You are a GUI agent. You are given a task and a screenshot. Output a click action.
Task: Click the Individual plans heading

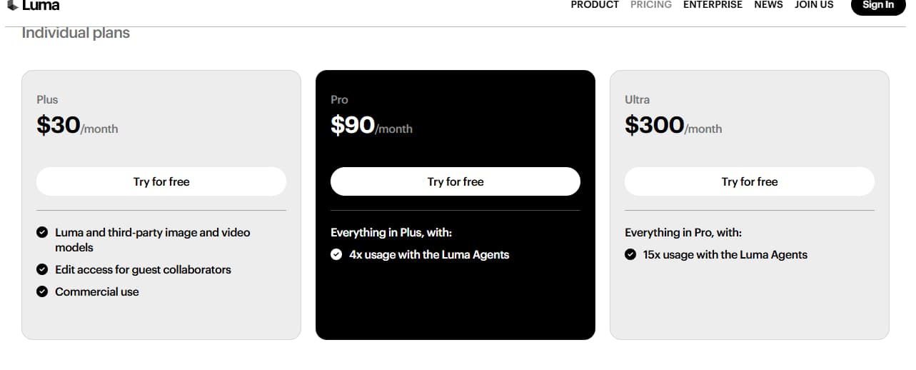(76, 33)
